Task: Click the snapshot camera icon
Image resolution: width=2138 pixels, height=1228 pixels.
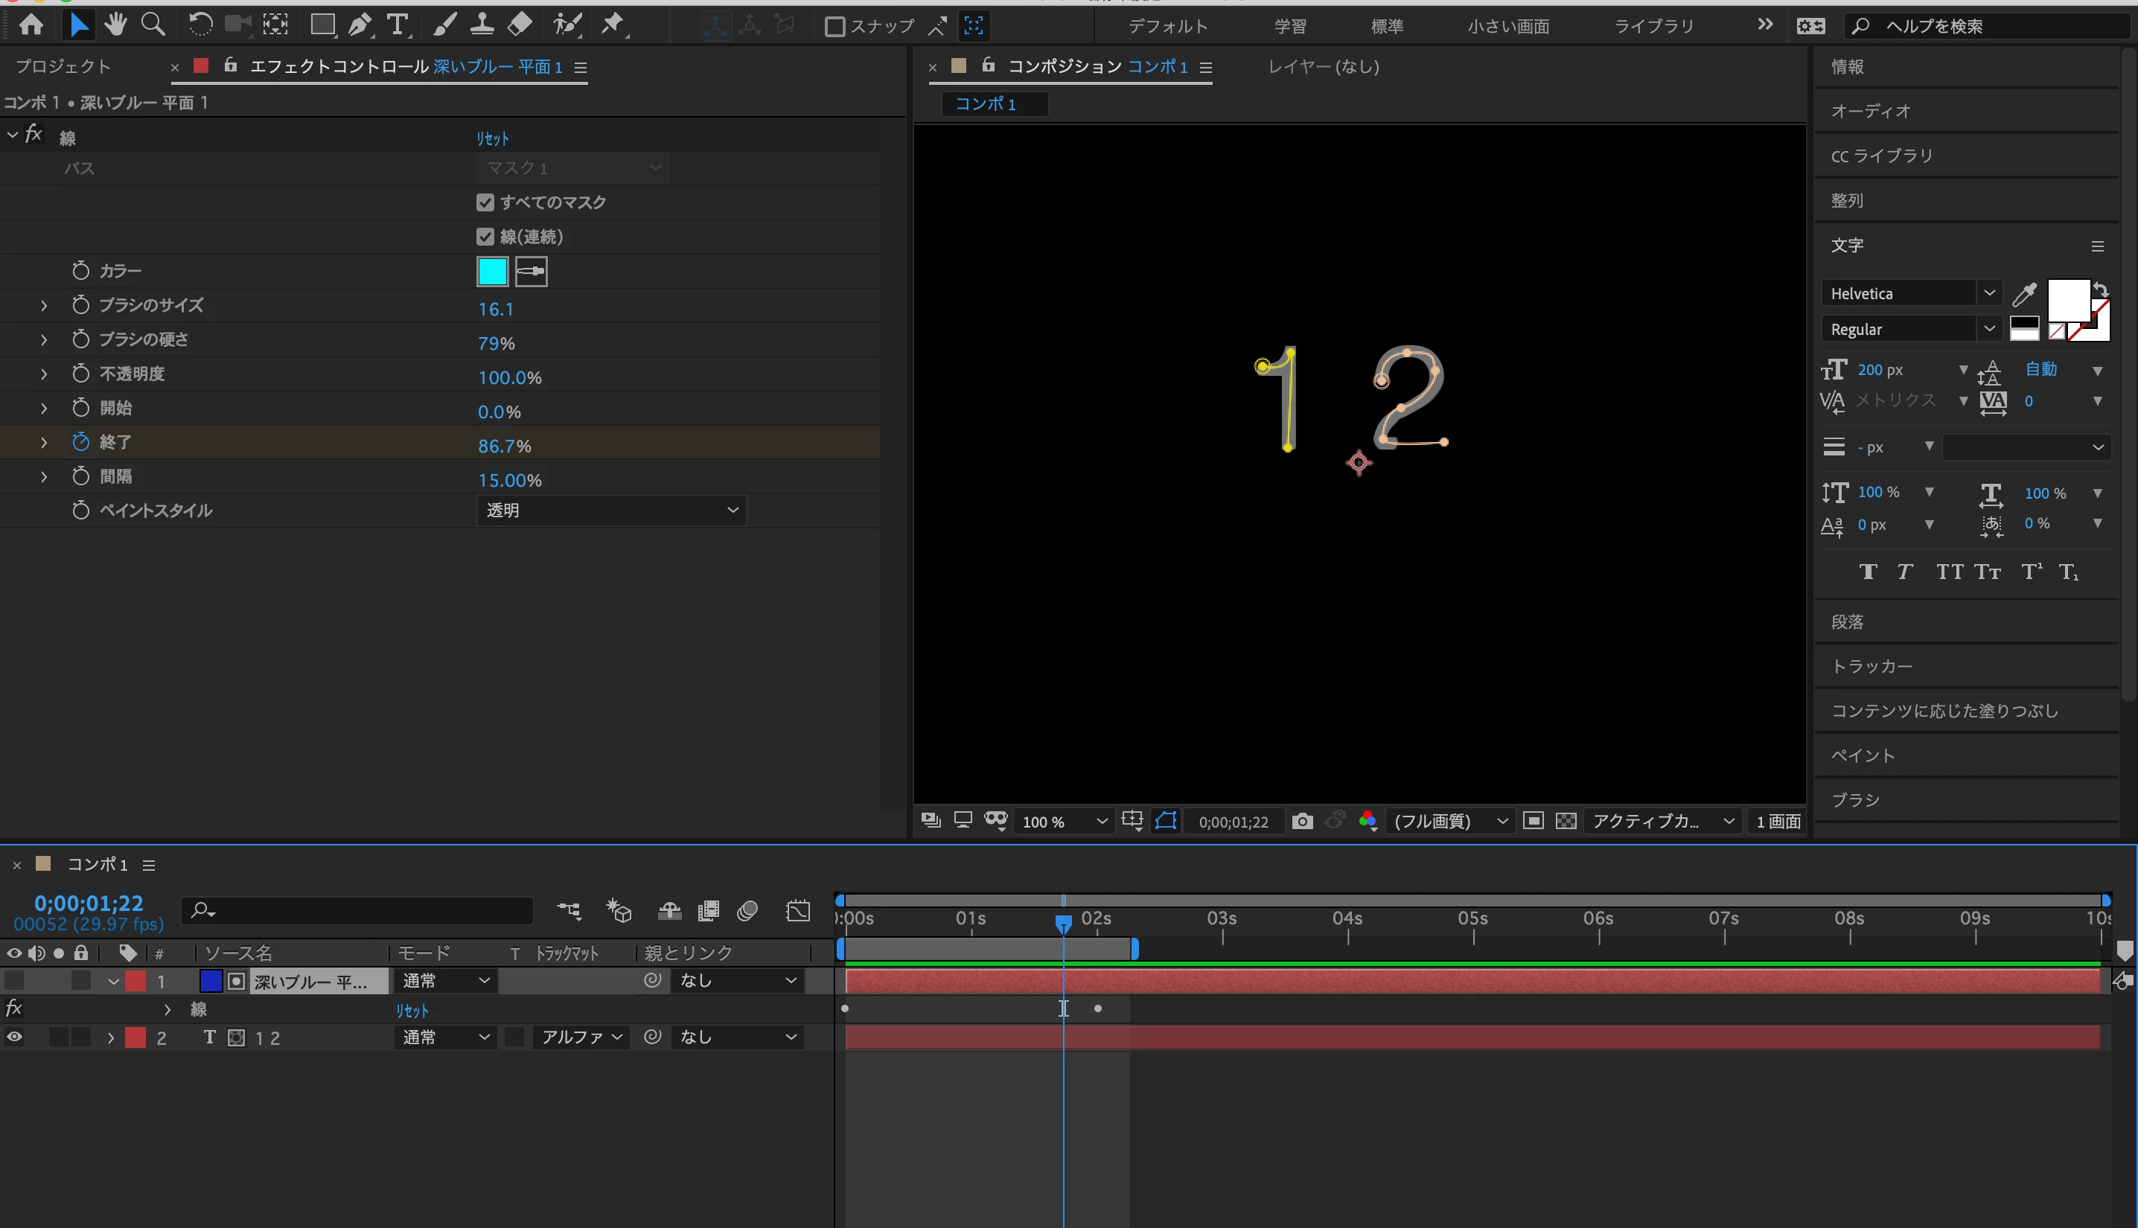Action: (x=1301, y=821)
